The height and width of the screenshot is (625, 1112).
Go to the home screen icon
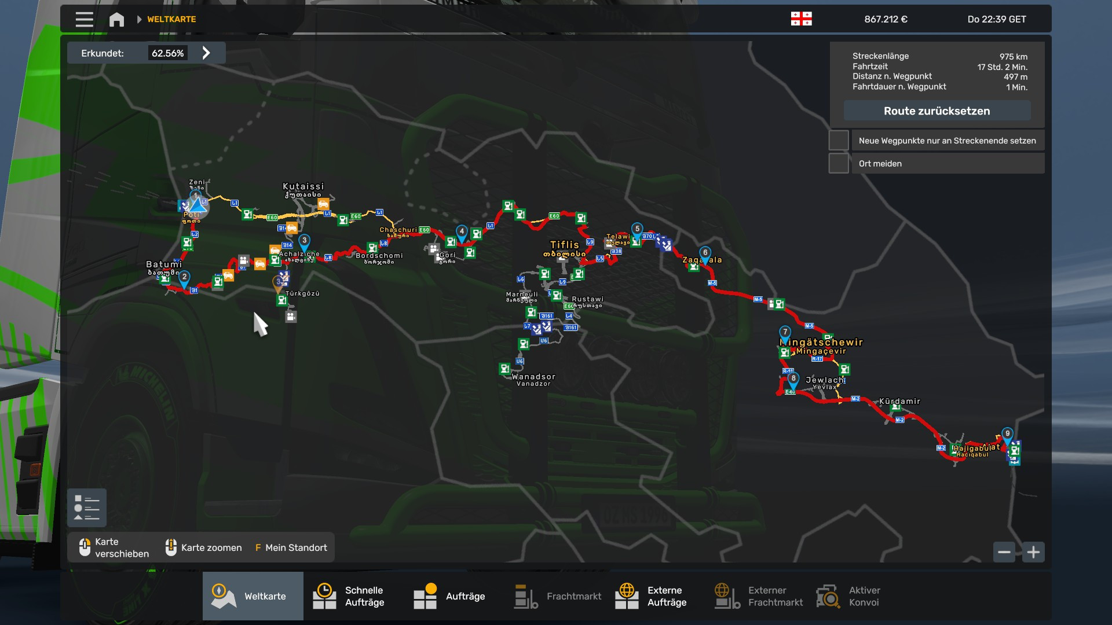(x=116, y=19)
